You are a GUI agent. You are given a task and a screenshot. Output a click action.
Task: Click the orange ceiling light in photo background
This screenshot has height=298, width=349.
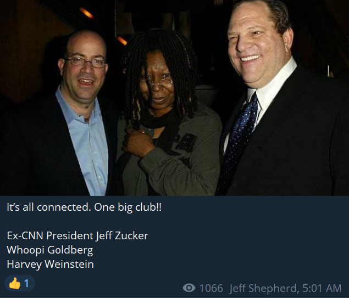(87, 13)
